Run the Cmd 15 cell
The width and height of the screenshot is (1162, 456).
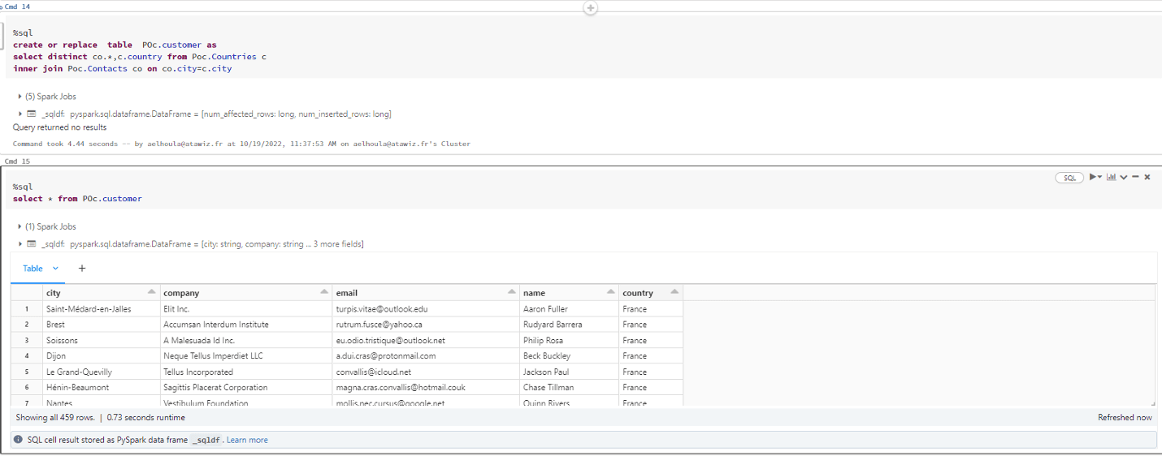click(x=1095, y=177)
